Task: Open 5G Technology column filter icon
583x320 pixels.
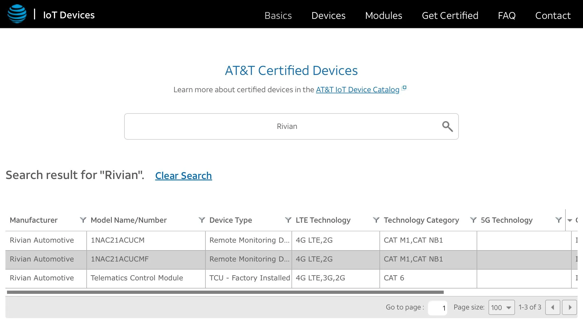Action: pyautogui.click(x=558, y=220)
